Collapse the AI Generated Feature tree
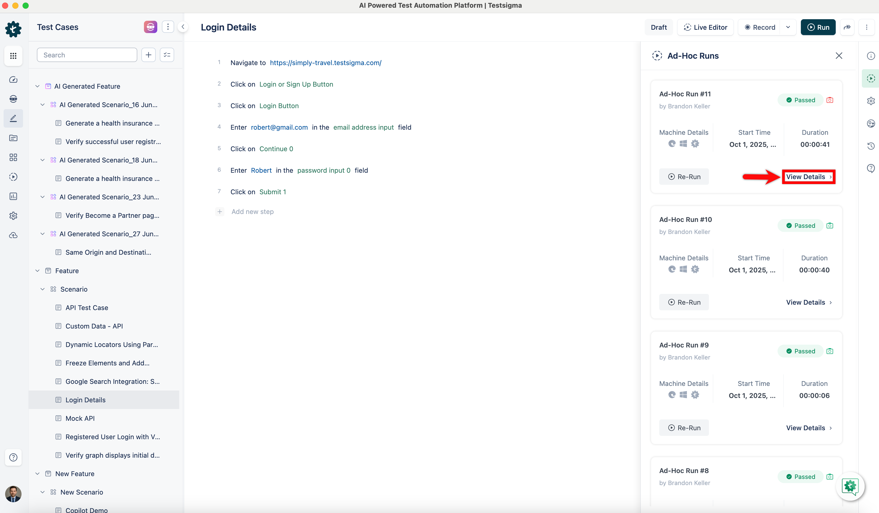The image size is (879, 513). tap(37, 86)
